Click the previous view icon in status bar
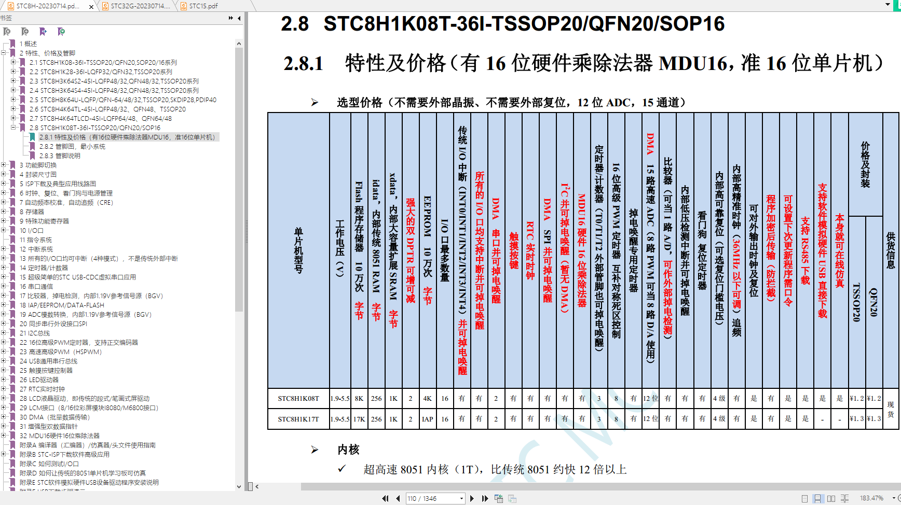This screenshot has width=901, height=505. [499, 498]
